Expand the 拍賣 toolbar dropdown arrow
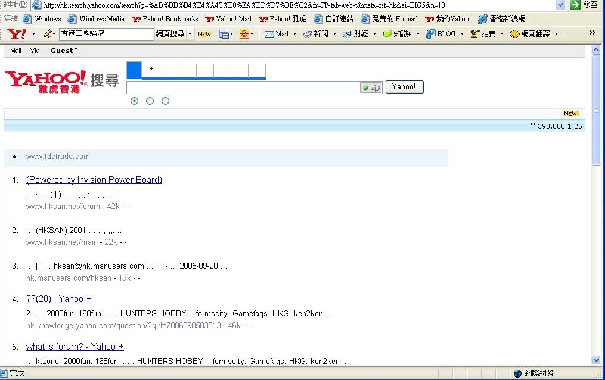 point(502,34)
